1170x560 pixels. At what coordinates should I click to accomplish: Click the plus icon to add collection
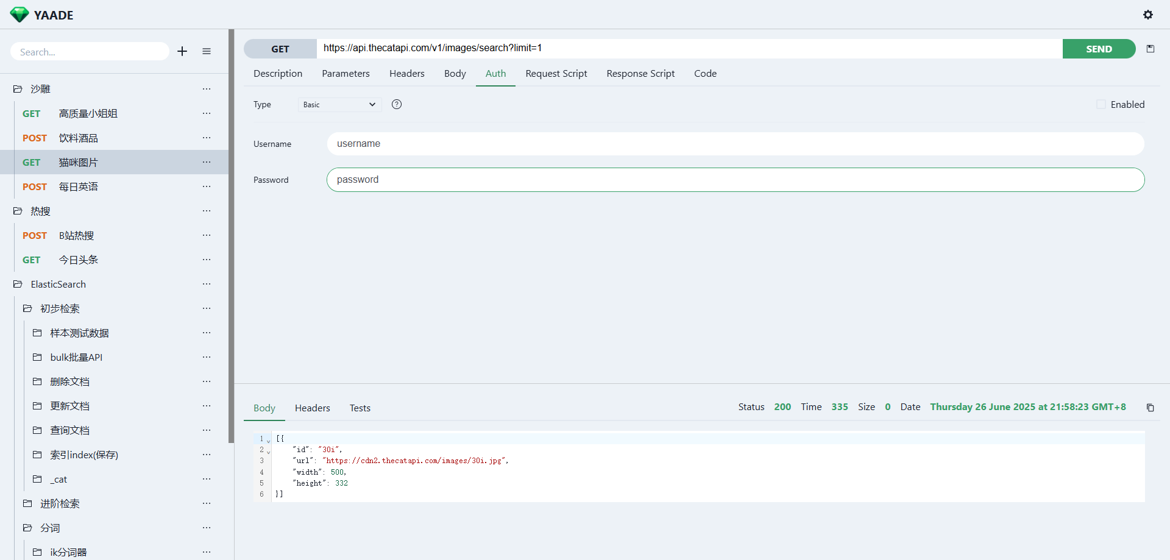click(182, 51)
